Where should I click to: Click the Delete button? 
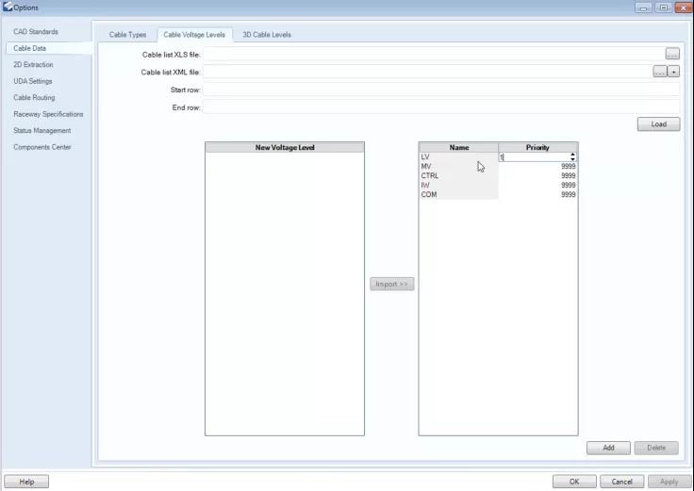[x=656, y=448]
